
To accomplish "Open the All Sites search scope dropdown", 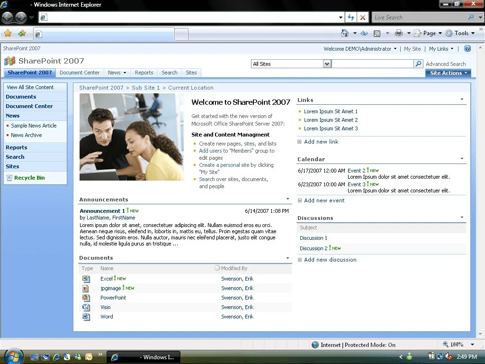I will click(327, 64).
